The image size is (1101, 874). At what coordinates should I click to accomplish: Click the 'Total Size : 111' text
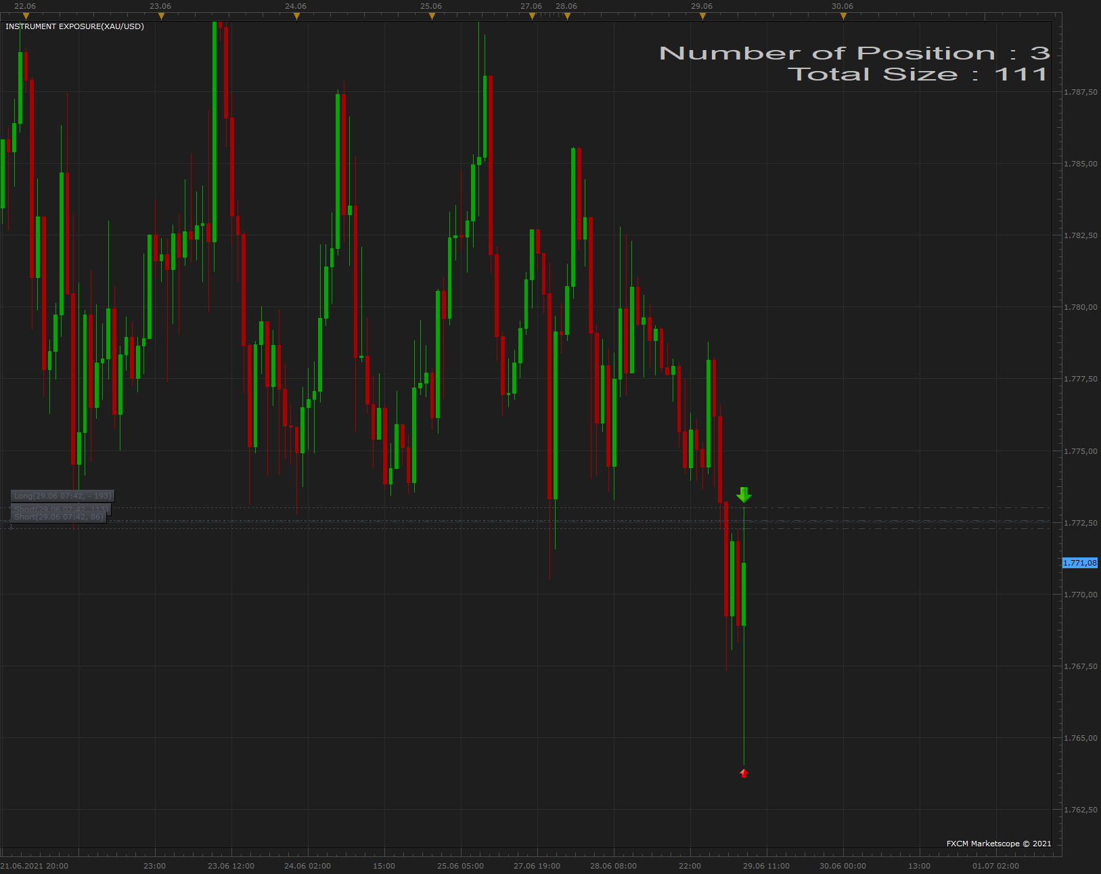pos(918,74)
